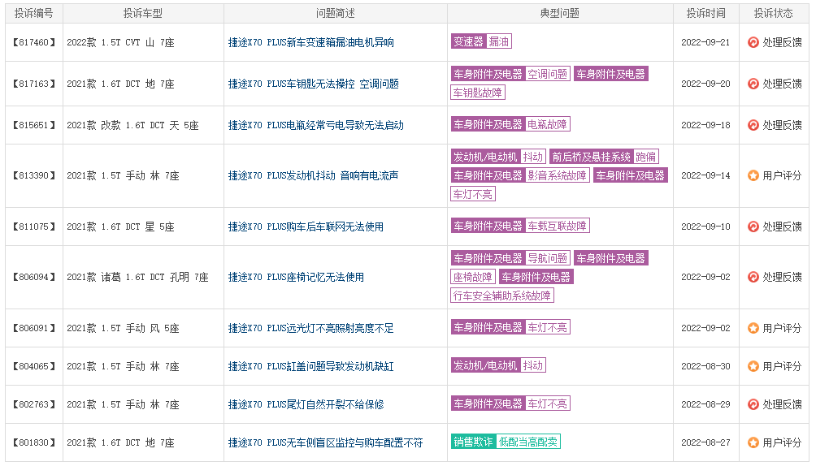The height and width of the screenshot is (466, 816).
Task: Click the 行车安全辅助系统故障 tag
Action: [x=502, y=296]
